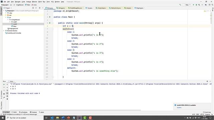Toggle soft-wrap in Run console
214x120 pixels.
(7, 90)
